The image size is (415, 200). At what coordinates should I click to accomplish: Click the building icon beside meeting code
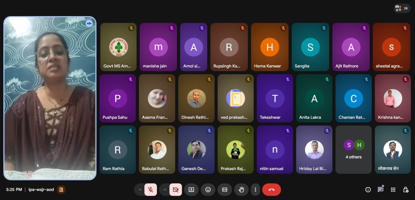pos(61,190)
